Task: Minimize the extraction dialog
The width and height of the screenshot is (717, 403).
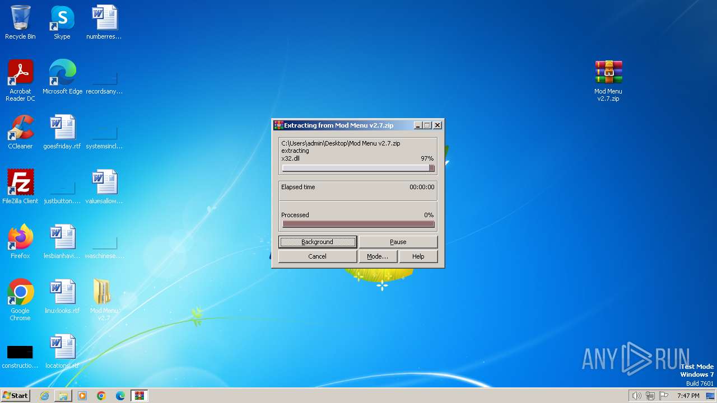Action: pos(418,125)
